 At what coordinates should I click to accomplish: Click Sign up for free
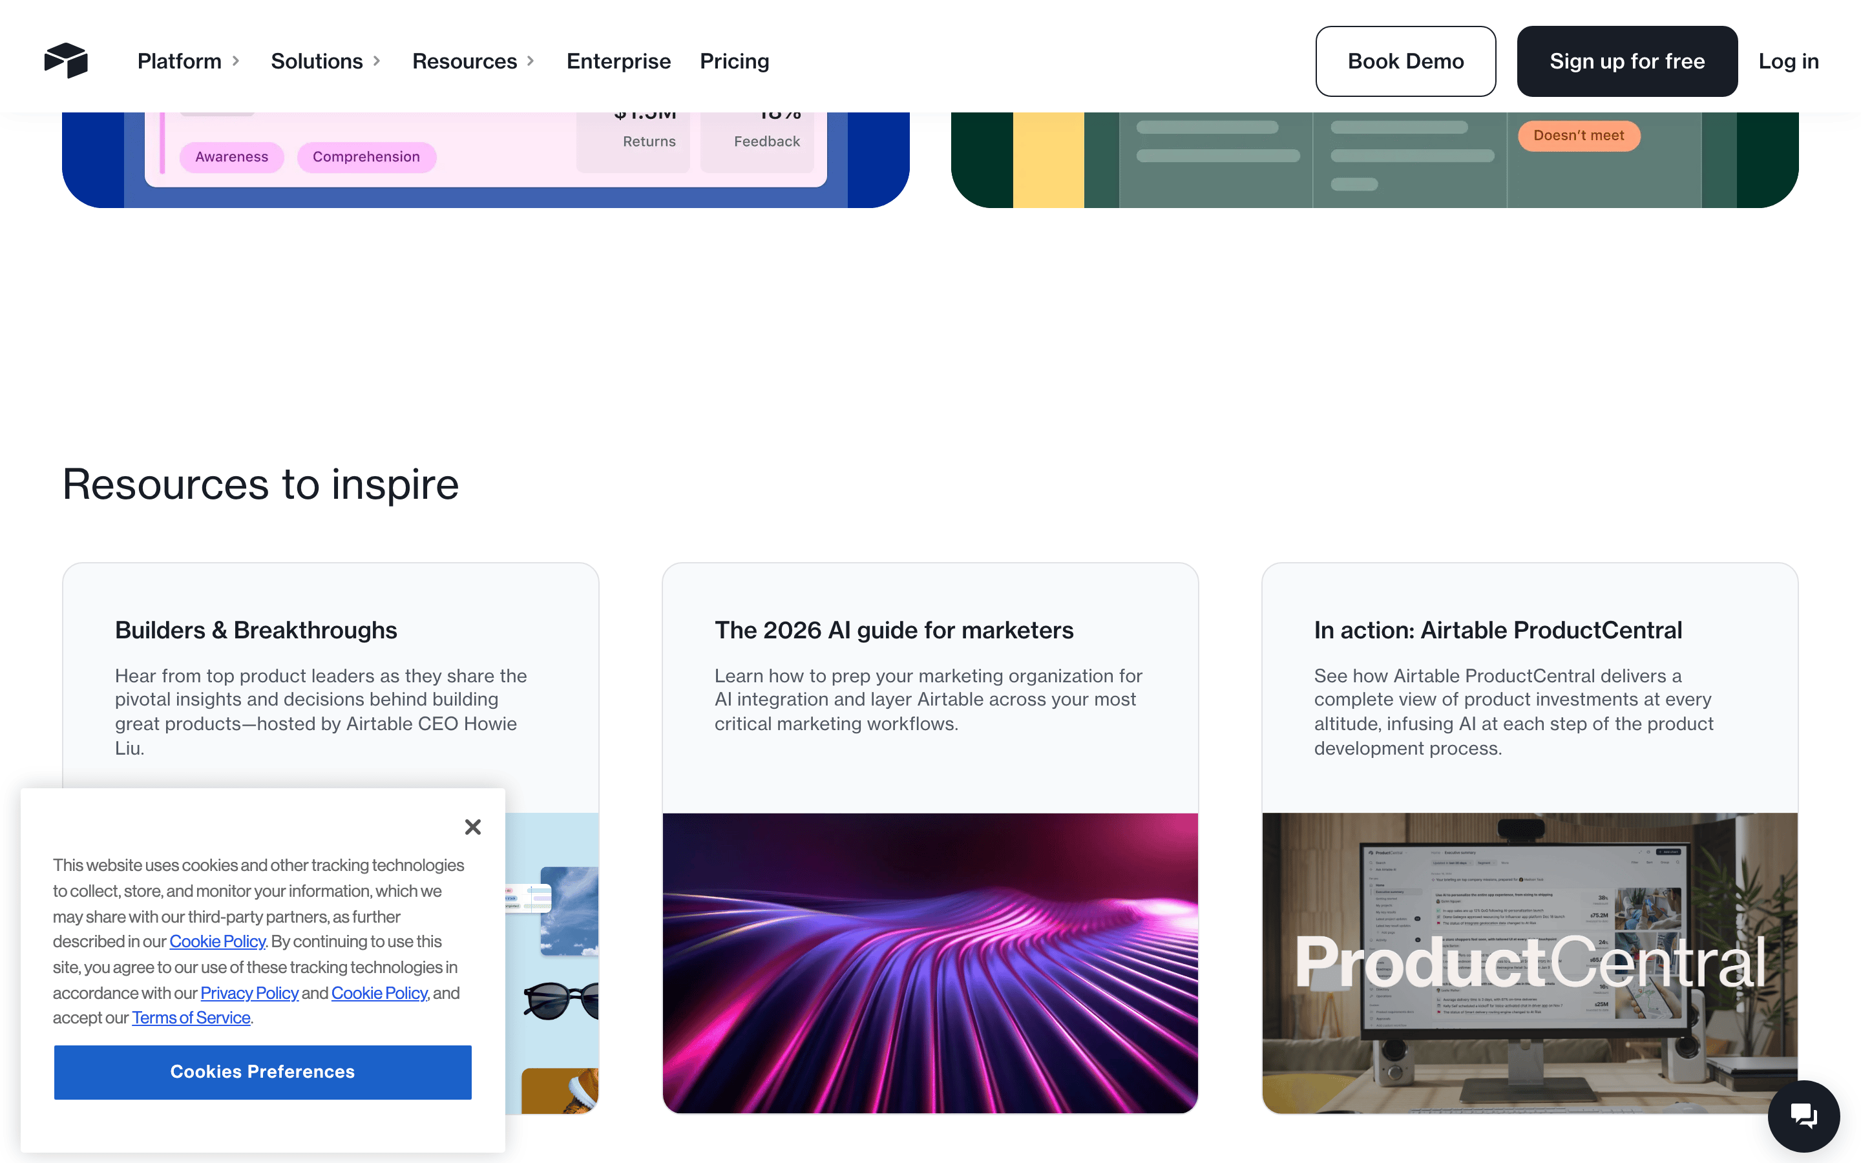pos(1626,61)
